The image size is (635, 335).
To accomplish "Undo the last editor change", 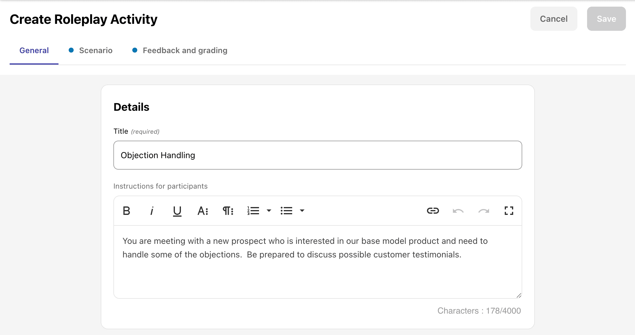I will [458, 211].
